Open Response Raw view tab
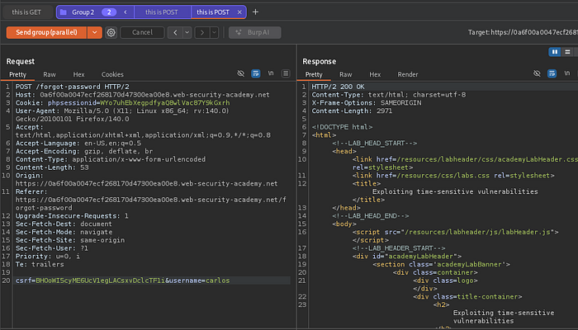 point(346,74)
